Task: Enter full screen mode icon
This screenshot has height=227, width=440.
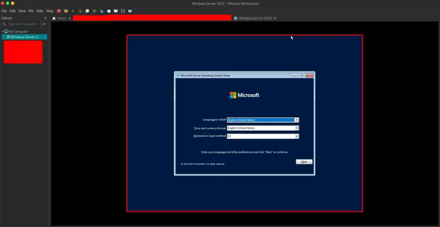Action: [122, 11]
